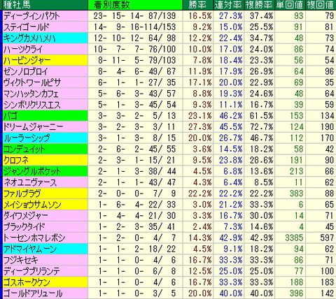Sort by the 勝率 column header

pos(197,5)
